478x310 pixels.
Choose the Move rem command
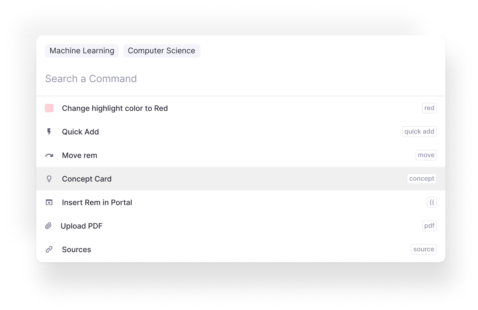click(79, 156)
